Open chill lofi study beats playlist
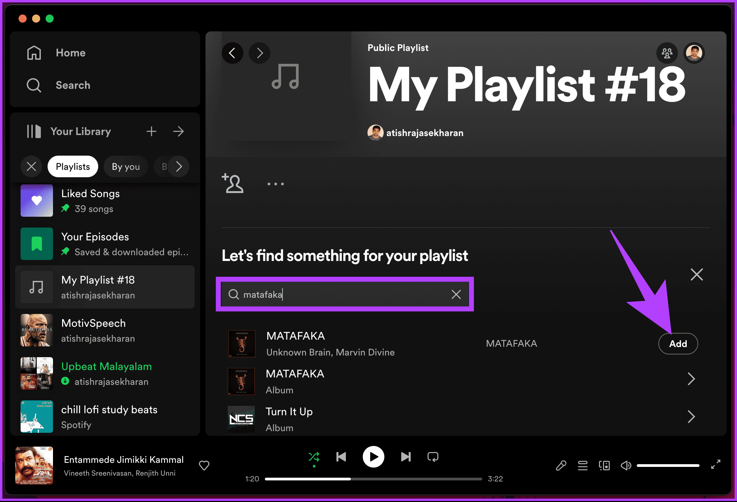 pos(105,417)
